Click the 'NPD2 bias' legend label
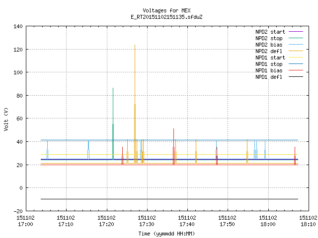Viewport: 318px width, 238px height. [269, 45]
